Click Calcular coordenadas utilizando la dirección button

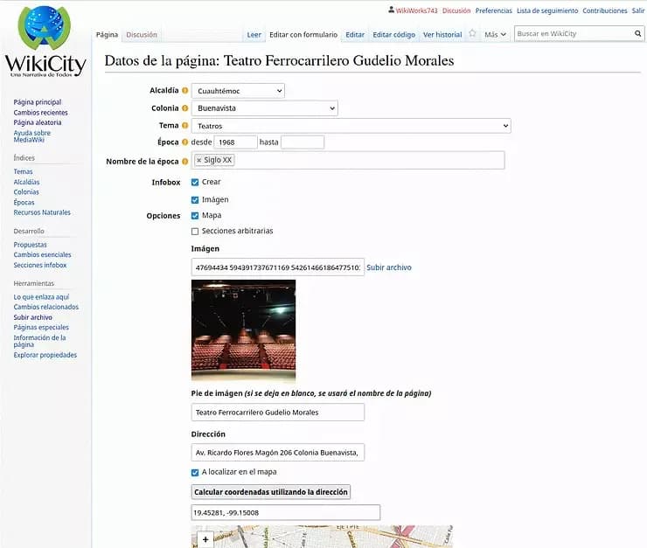coord(271,492)
